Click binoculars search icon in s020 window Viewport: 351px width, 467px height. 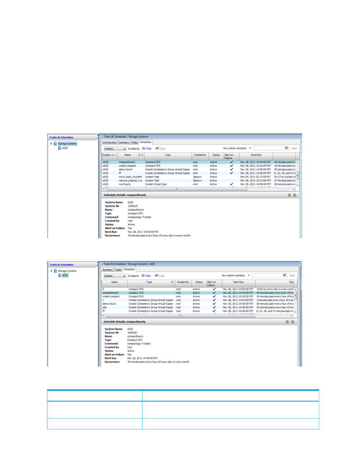(x=284, y=275)
